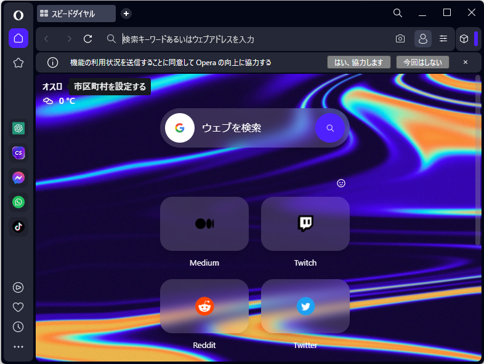Open ChatGPT in the sidebar
The height and width of the screenshot is (364, 484).
pyautogui.click(x=18, y=129)
